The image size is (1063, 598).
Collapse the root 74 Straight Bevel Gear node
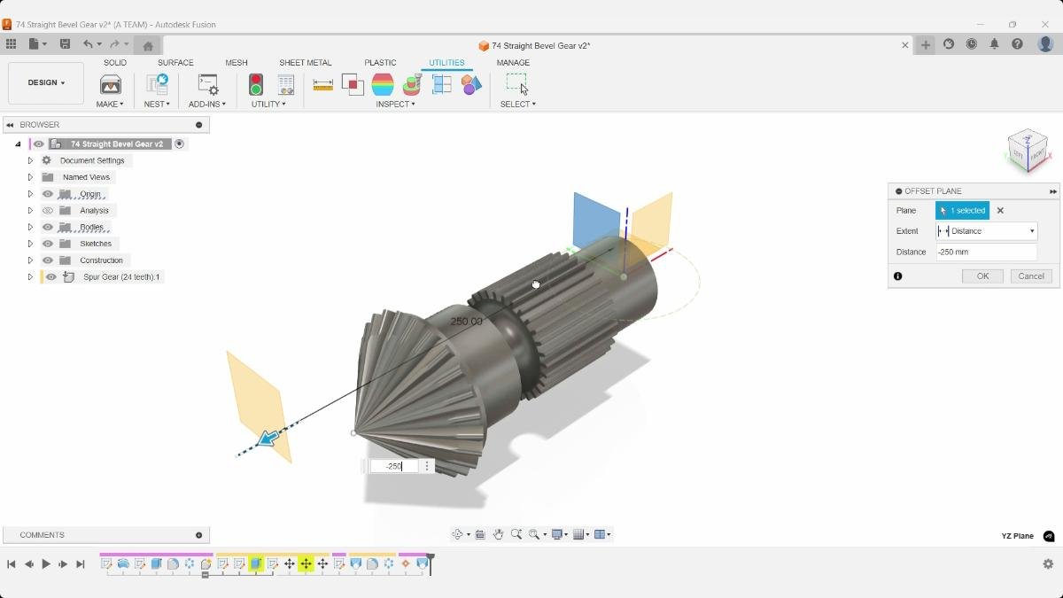point(18,144)
